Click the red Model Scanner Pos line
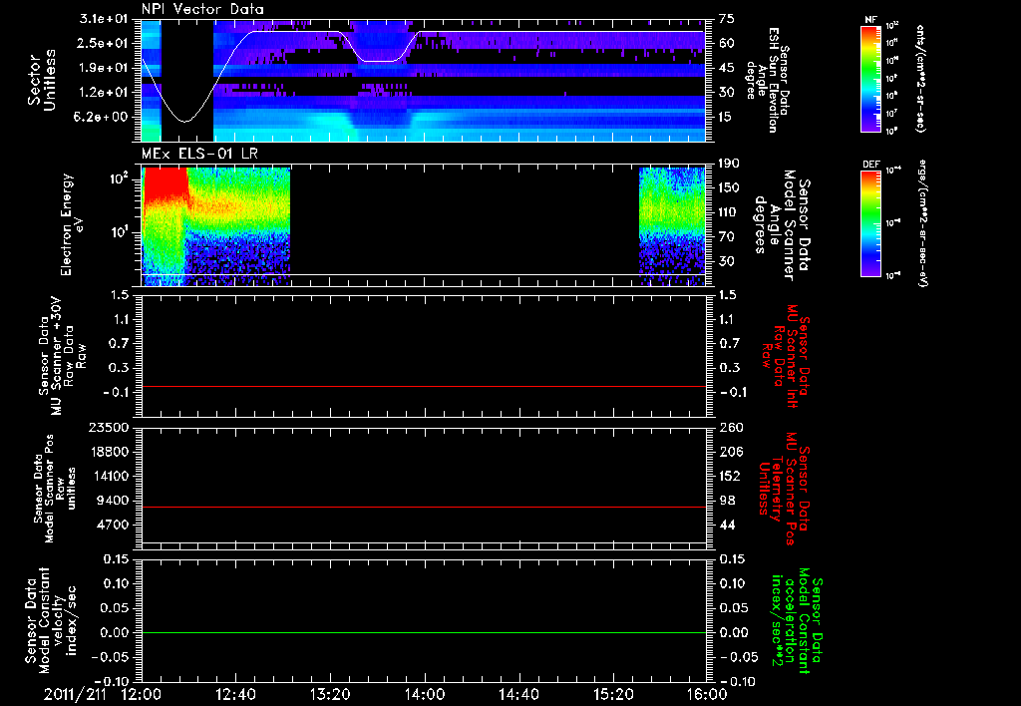Image resolution: width=1021 pixels, height=706 pixels. pyautogui.click(x=423, y=507)
